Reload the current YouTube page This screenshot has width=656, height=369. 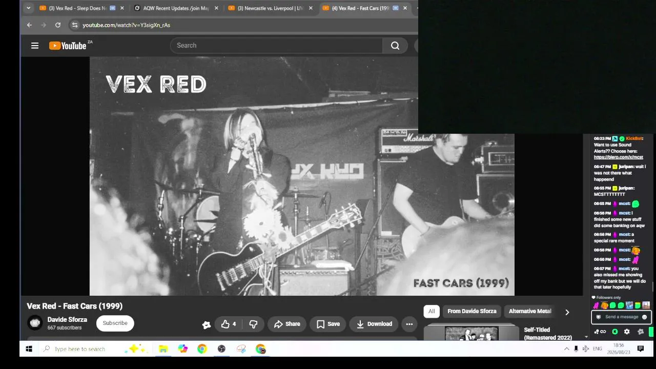pyautogui.click(x=58, y=25)
